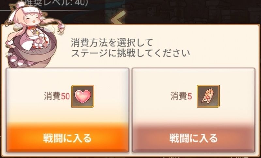Click the 消費 label beside the ticket
Screen dimensions: 261x158
click(178, 96)
